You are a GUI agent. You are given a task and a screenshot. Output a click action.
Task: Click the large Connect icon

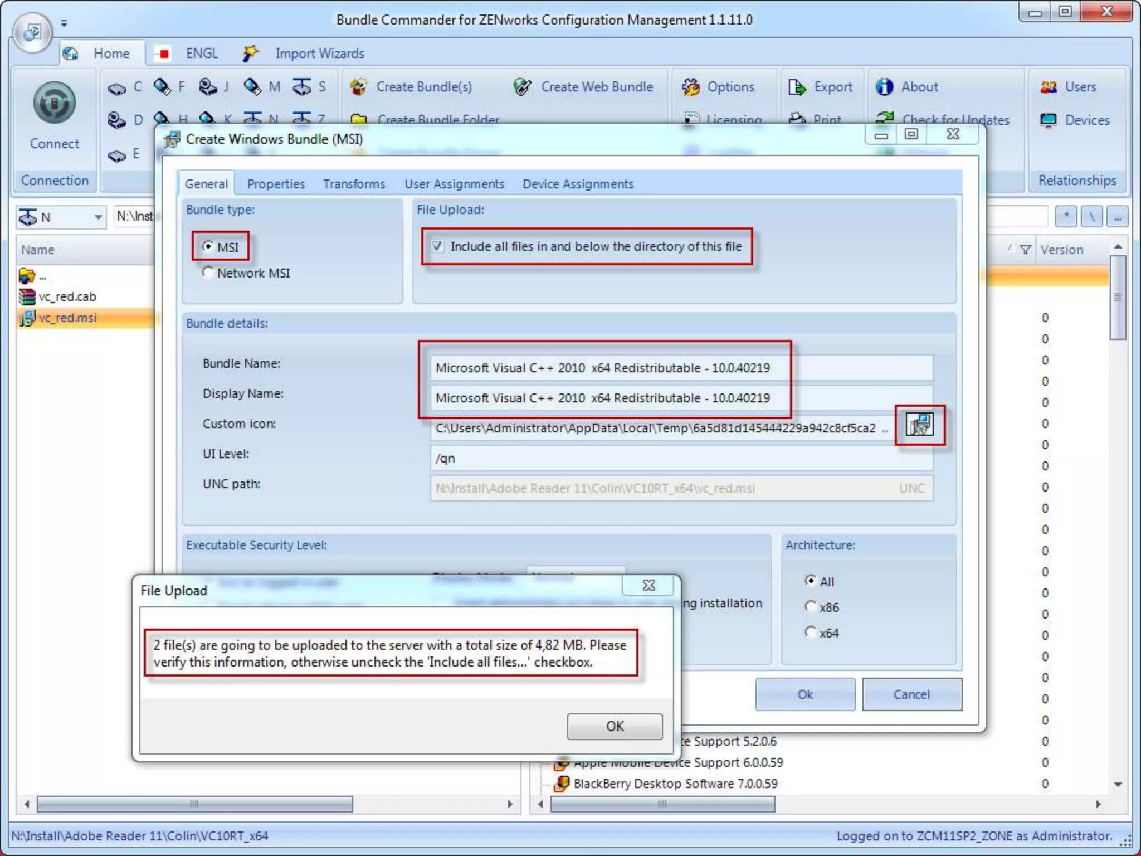click(x=54, y=104)
